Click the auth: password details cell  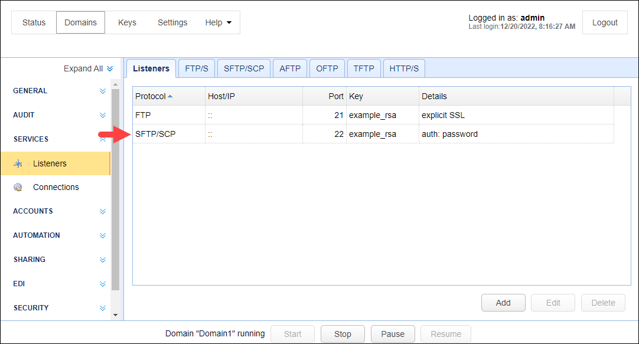click(516, 134)
